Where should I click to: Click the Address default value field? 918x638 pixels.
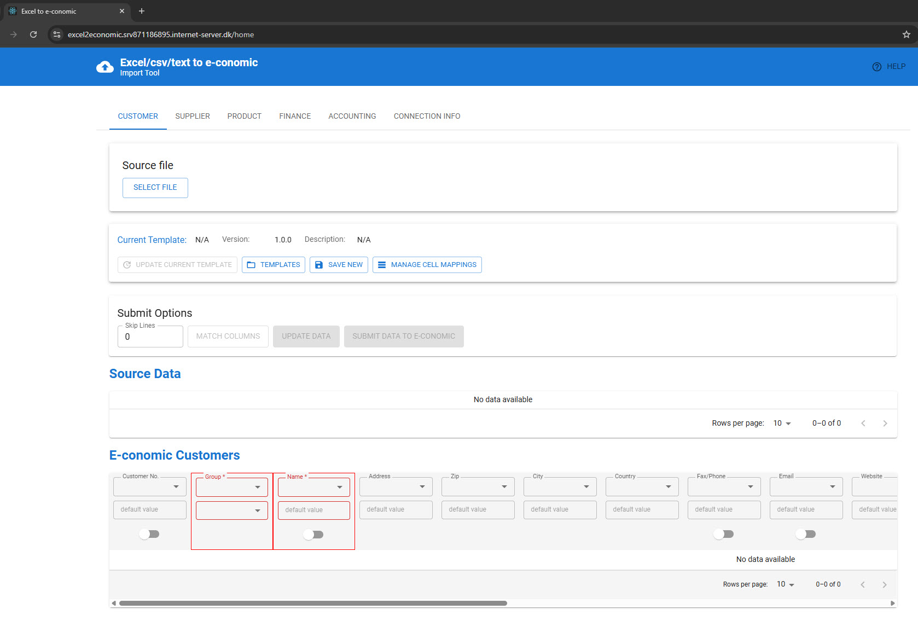click(396, 510)
